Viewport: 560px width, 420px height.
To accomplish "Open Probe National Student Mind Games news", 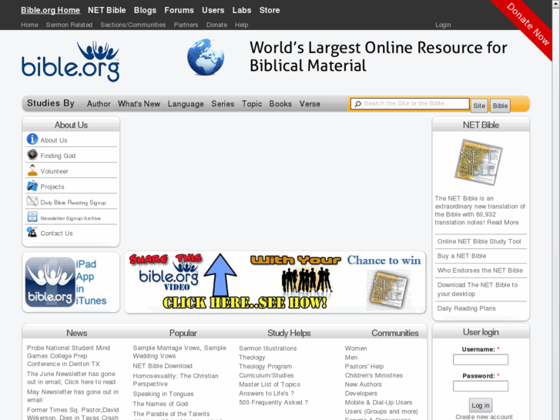I will click(69, 356).
